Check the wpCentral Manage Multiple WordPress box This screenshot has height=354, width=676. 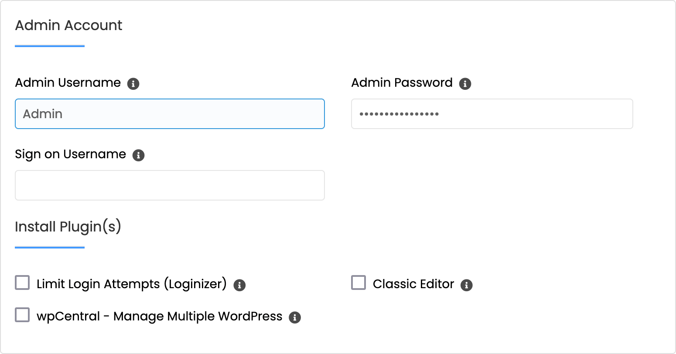tap(22, 315)
